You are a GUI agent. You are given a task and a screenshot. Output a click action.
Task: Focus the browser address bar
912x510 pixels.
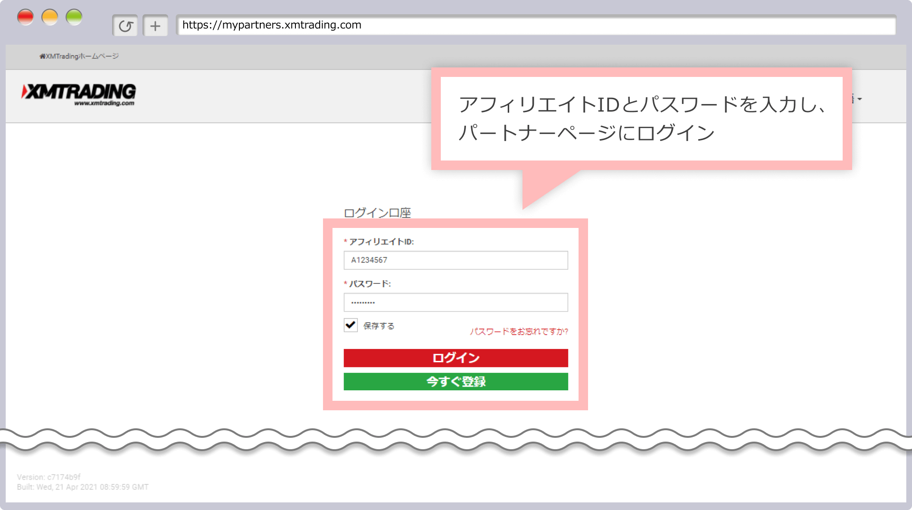click(536, 25)
